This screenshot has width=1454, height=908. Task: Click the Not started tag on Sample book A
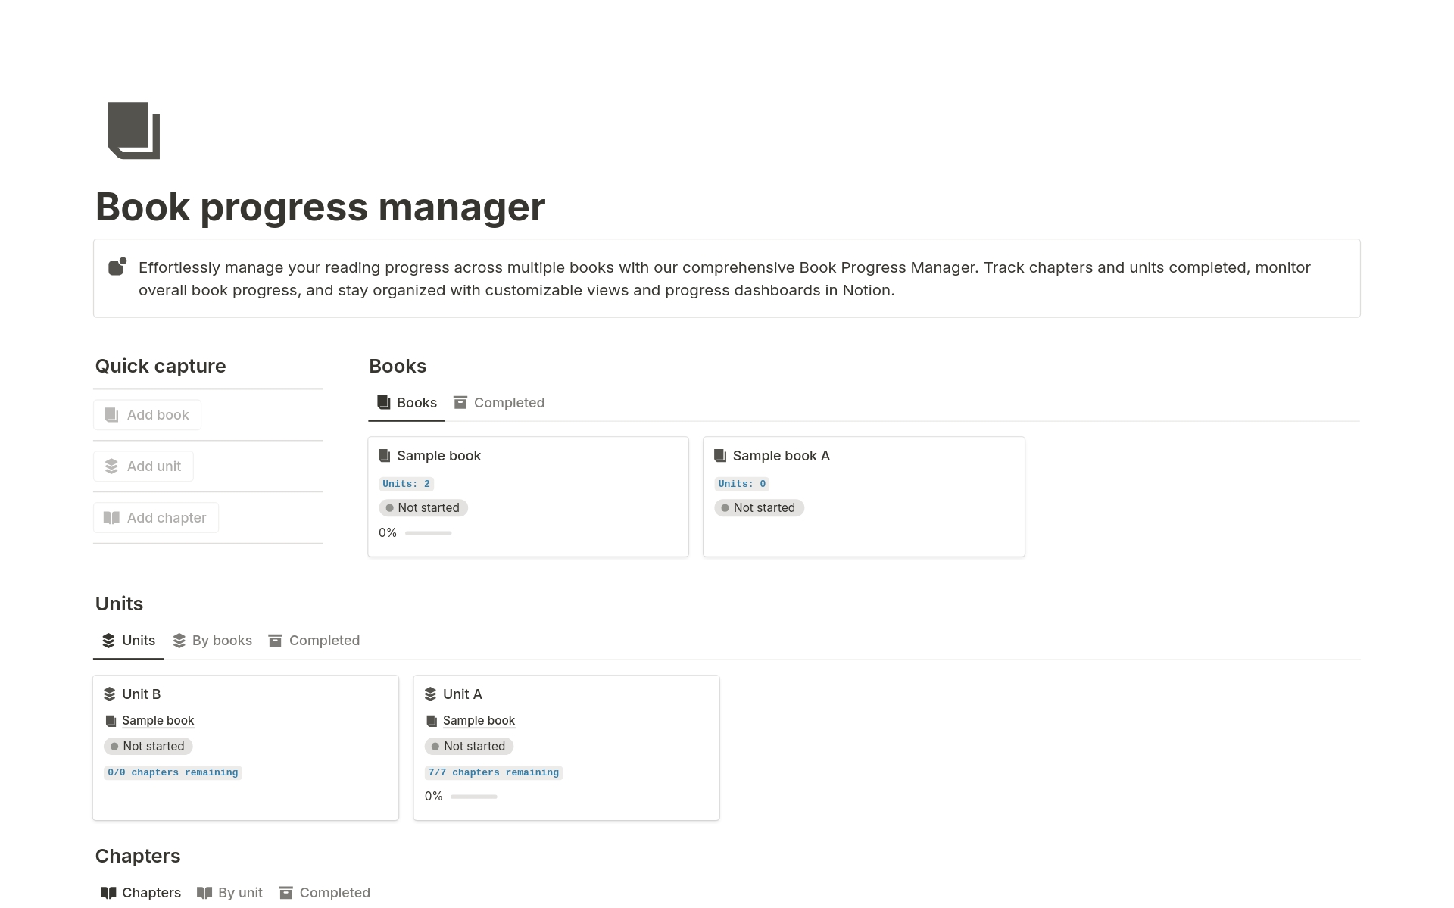tap(759, 507)
